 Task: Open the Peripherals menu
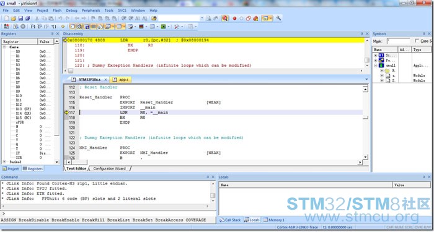click(x=91, y=11)
